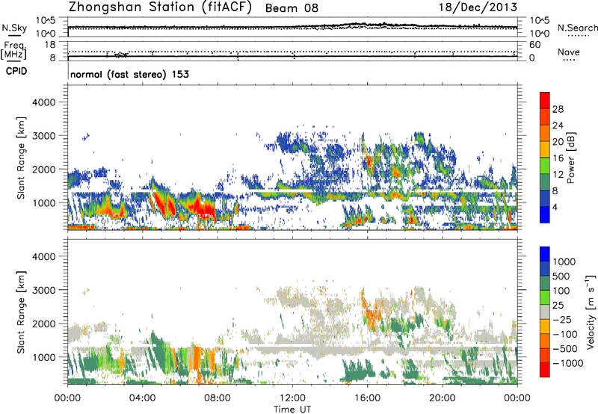598x414 pixels.
Task: Click the "N.Search" legend label
Action: click(577, 28)
